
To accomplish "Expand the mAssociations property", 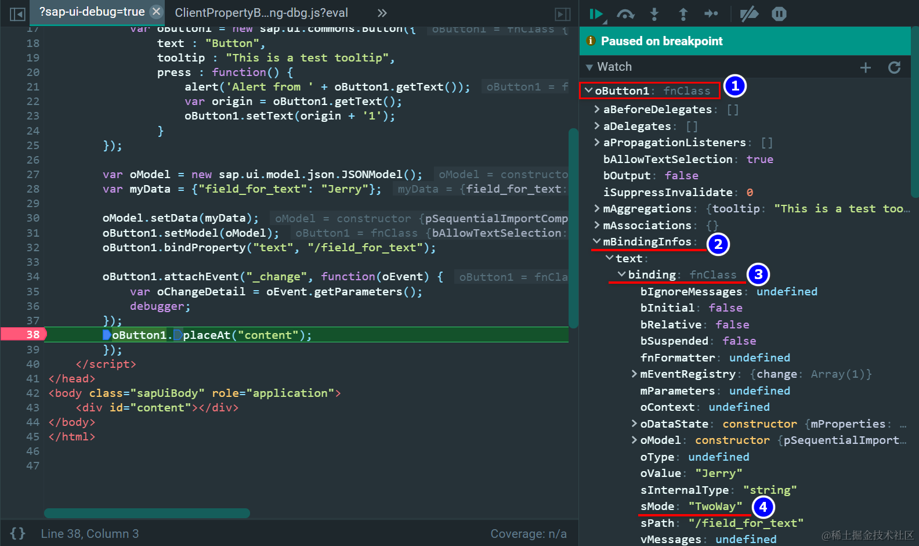I will tap(597, 225).
